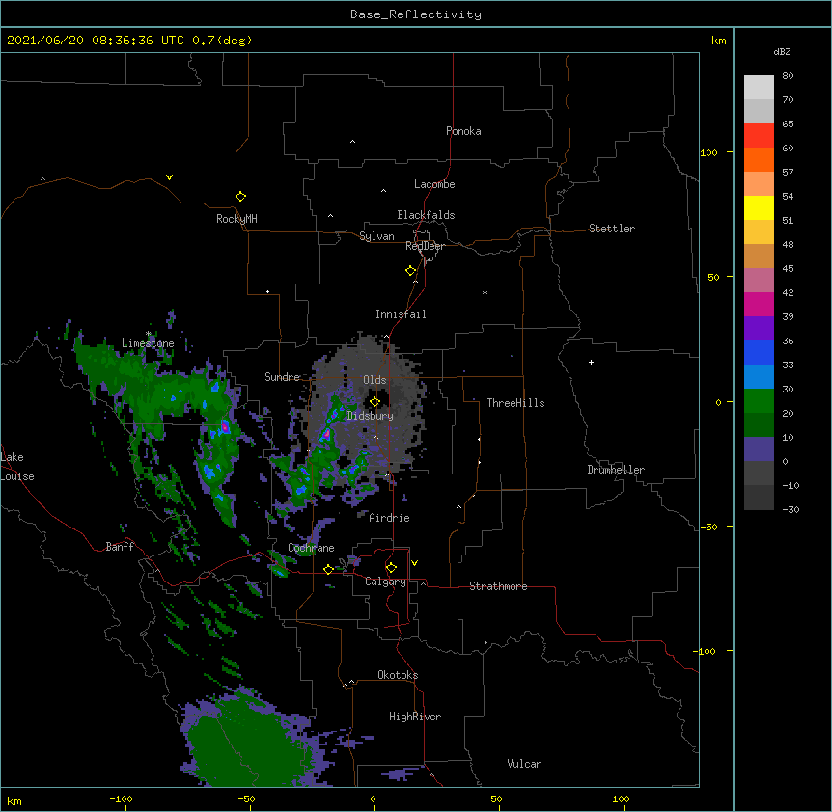
Task: Click the HighRiver label
Action: click(415, 717)
